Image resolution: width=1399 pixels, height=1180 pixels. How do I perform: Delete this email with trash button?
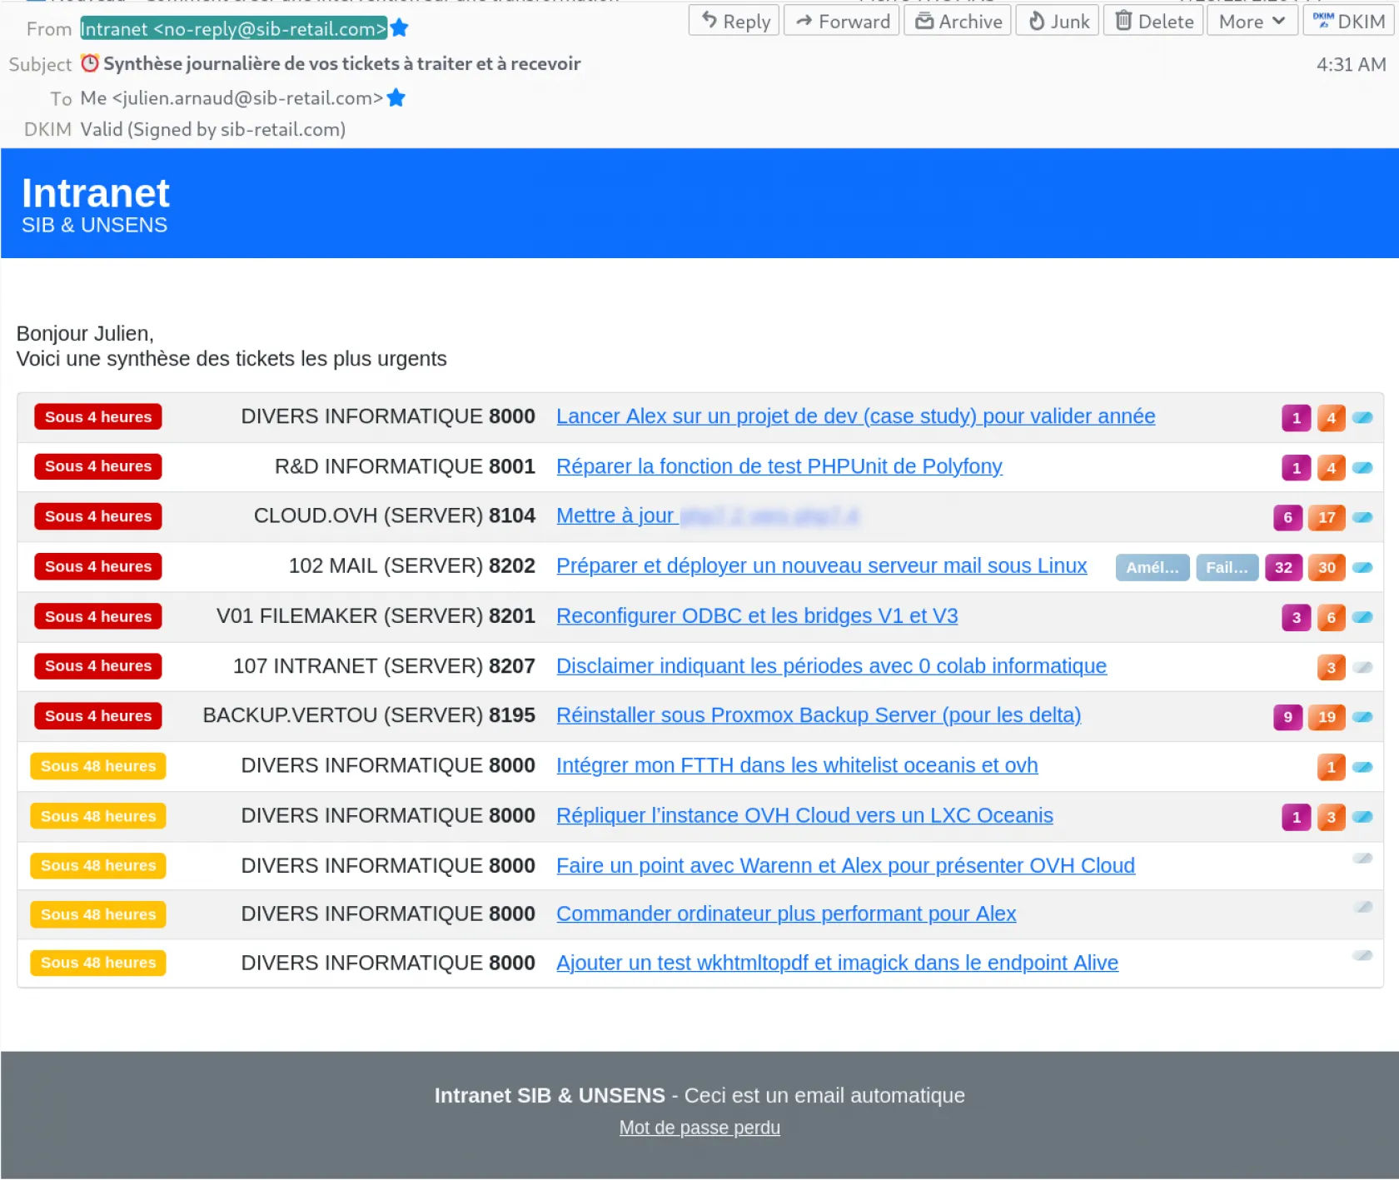(1153, 21)
